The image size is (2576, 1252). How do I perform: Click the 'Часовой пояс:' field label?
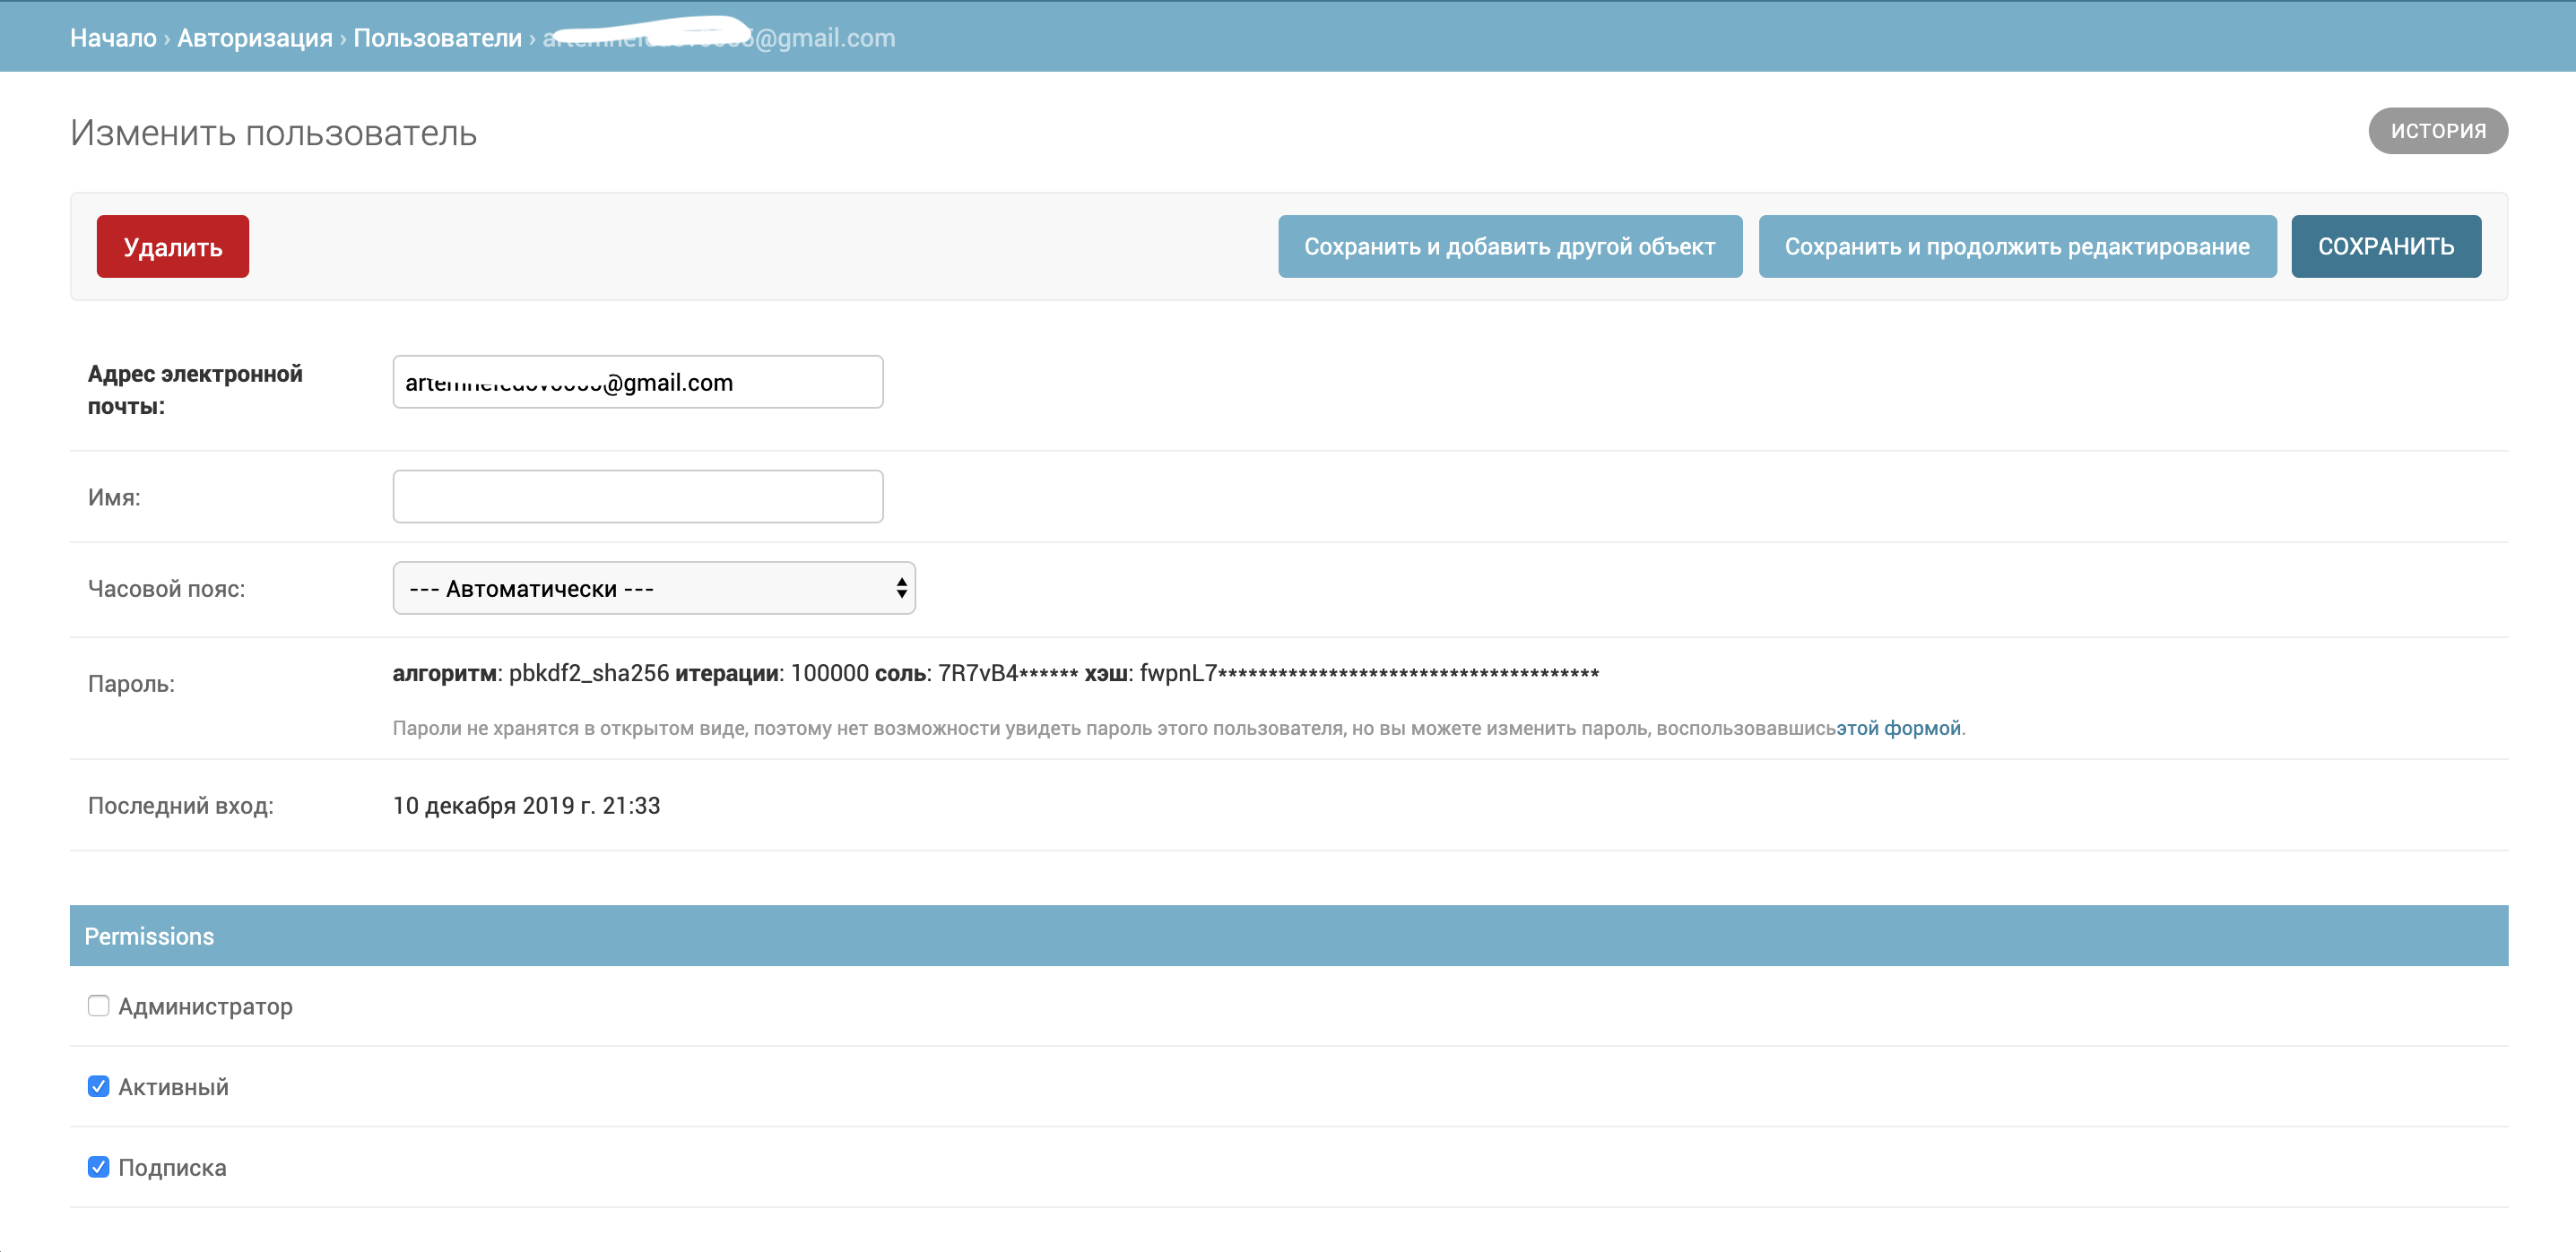[x=166, y=590]
